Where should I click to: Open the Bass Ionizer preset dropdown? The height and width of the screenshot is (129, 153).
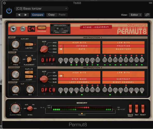click(x=41, y=9)
